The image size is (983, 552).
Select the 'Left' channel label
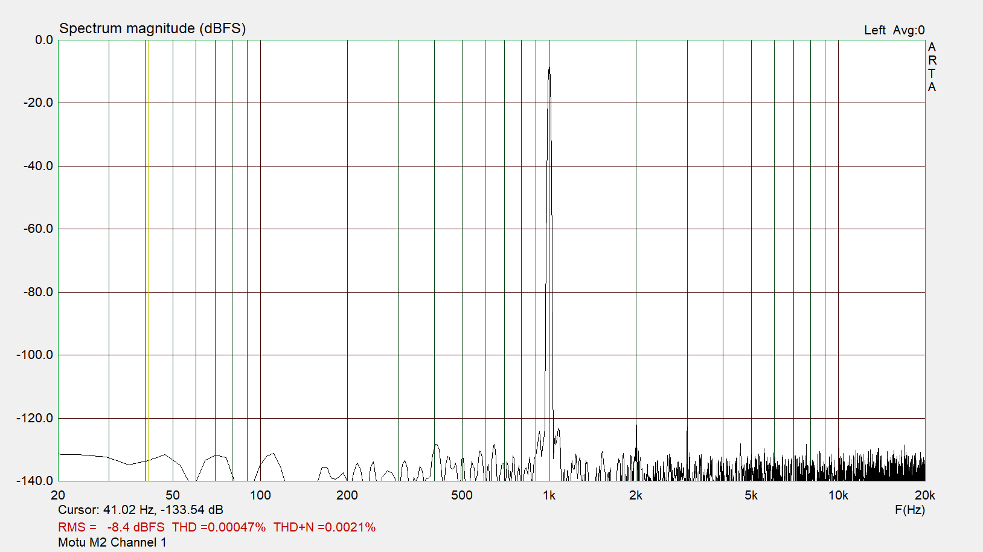(874, 30)
